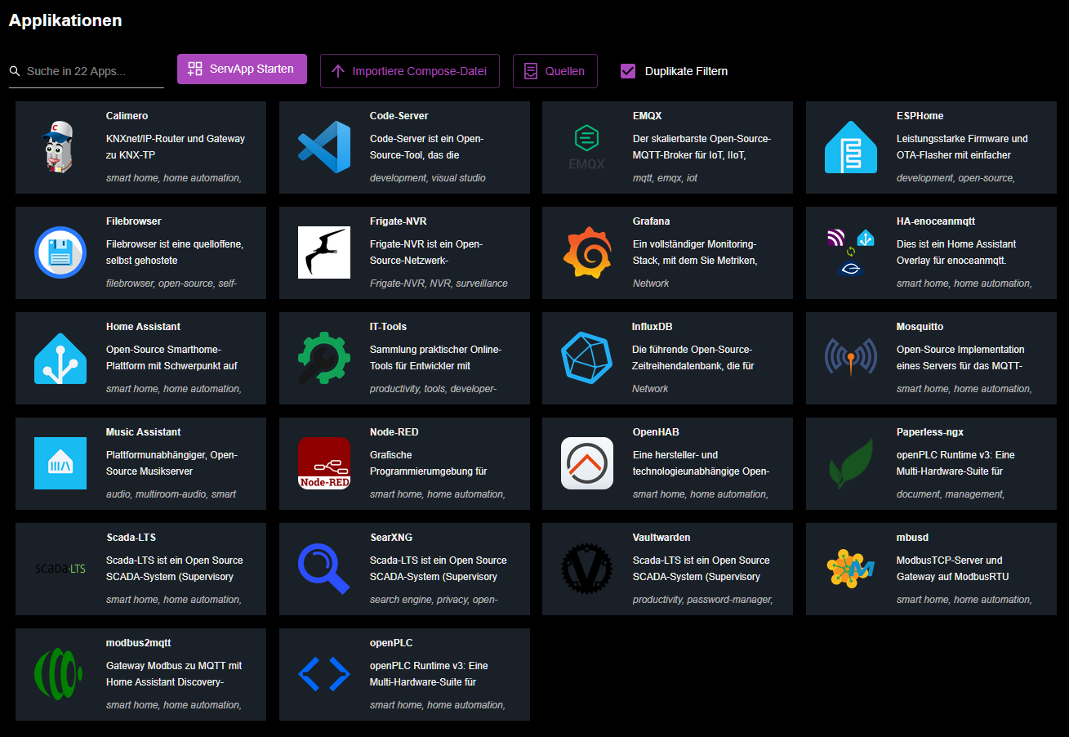Click the SearXNG magnifying glass icon
1069x737 pixels.
(324, 569)
